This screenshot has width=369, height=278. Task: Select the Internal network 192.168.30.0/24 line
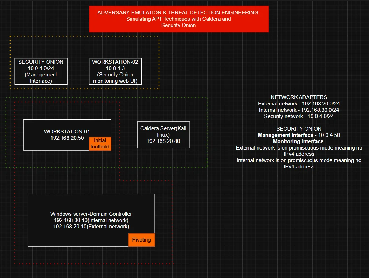[x=299, y=110]
